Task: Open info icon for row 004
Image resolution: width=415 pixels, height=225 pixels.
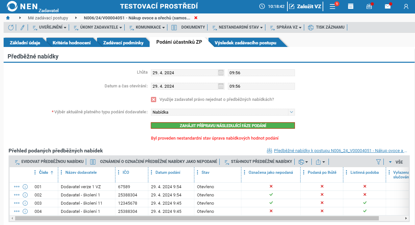Action: 25,211
